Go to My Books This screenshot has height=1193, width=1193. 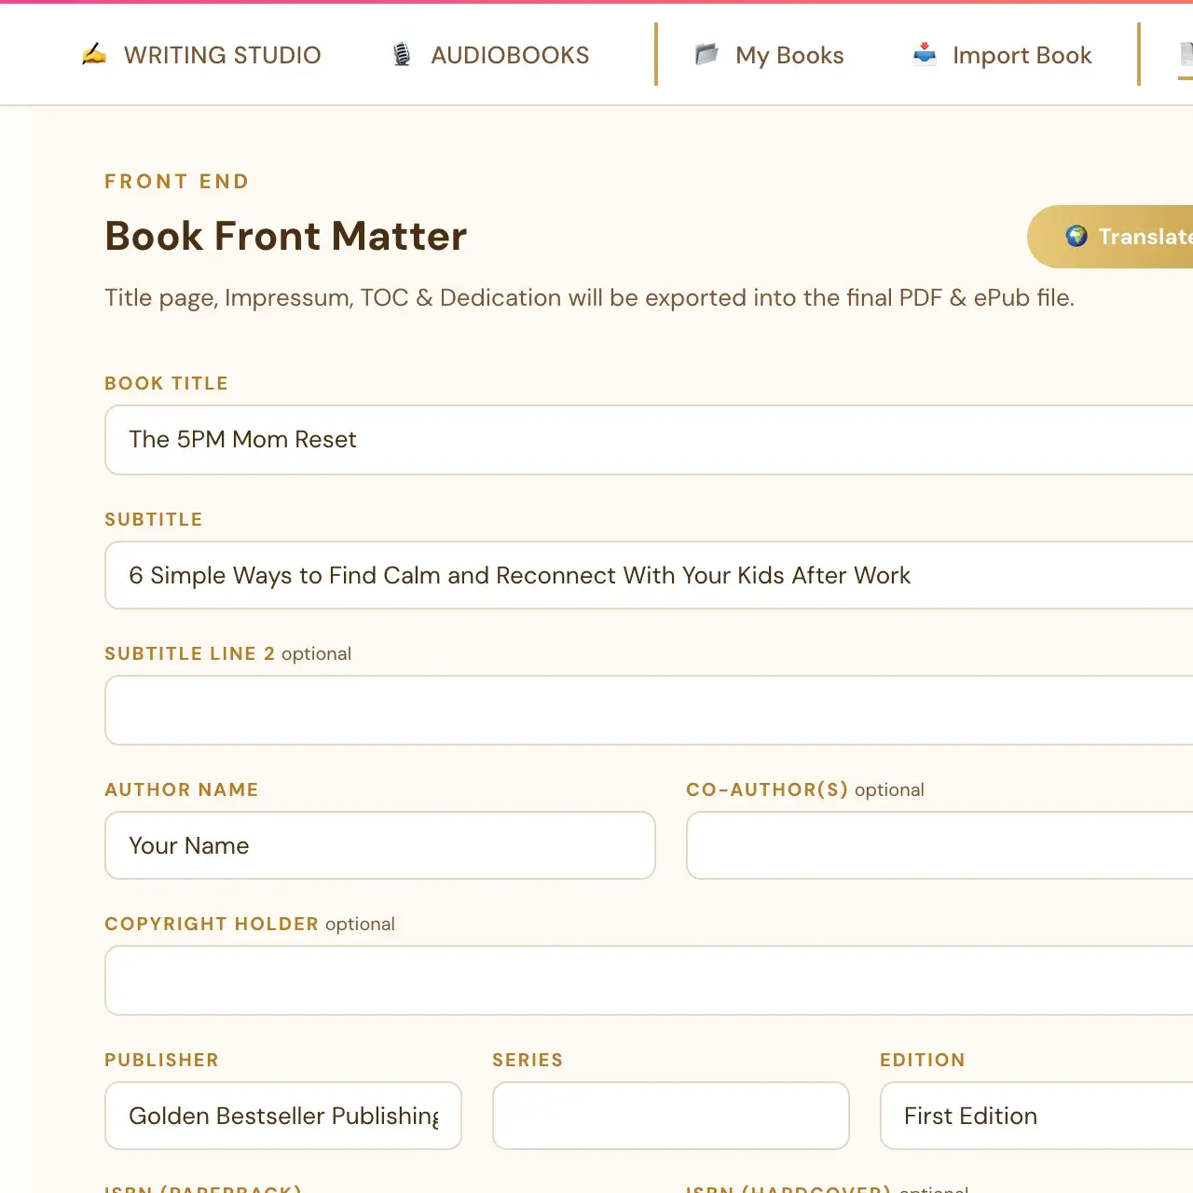[769, 55]
